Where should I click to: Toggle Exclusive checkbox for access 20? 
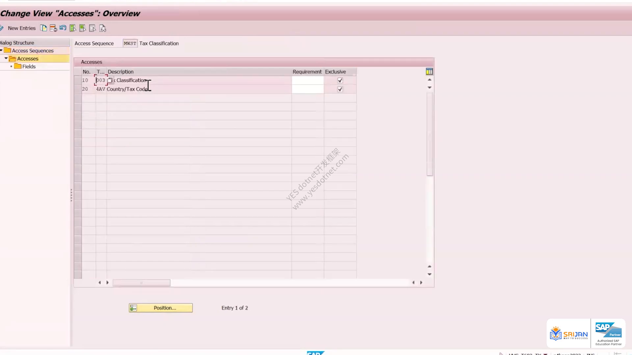pos(340,89)
